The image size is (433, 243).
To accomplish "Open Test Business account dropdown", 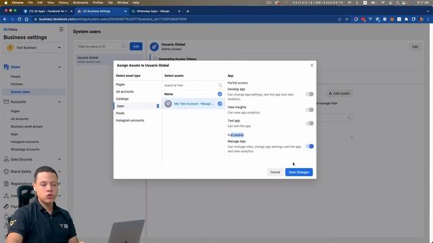I will tap(33, 48).
